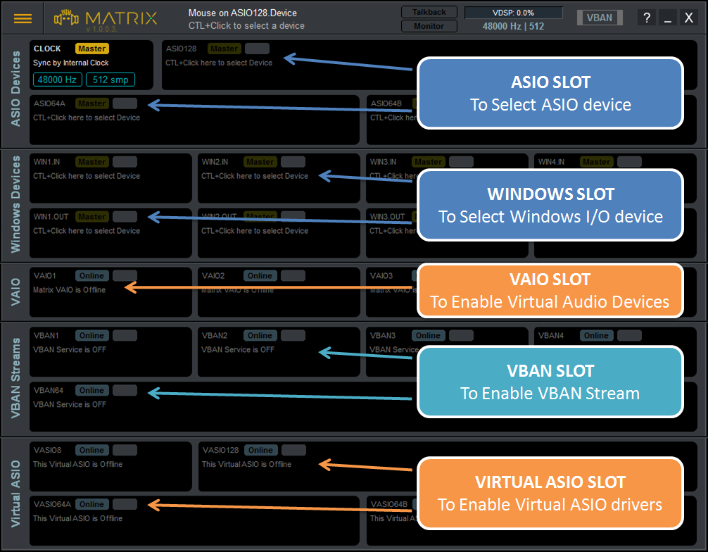Select the VBAN Streams section tab

click(15, 377)
